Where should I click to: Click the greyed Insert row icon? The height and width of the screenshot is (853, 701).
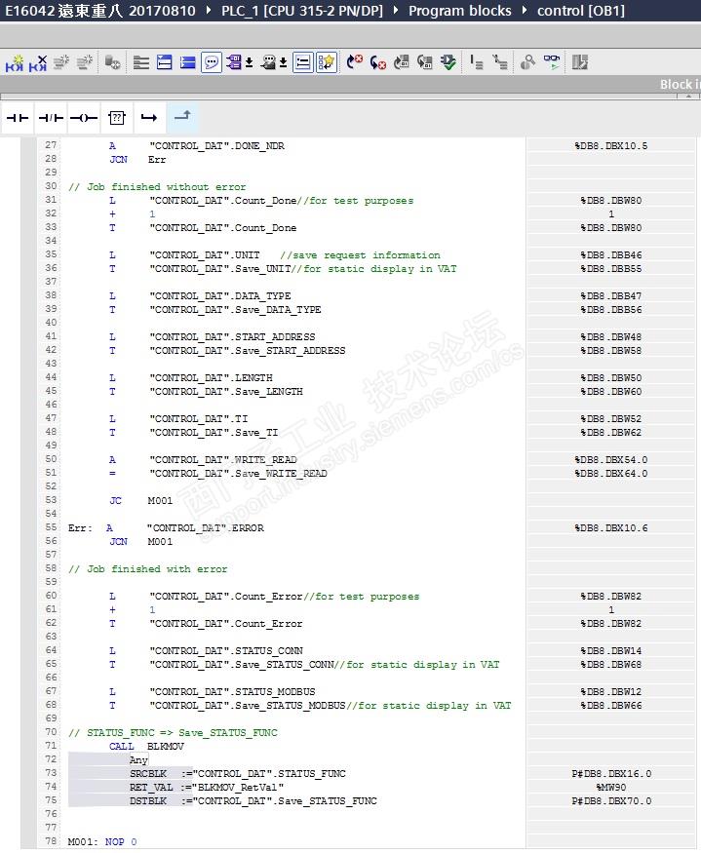[61, 62]
